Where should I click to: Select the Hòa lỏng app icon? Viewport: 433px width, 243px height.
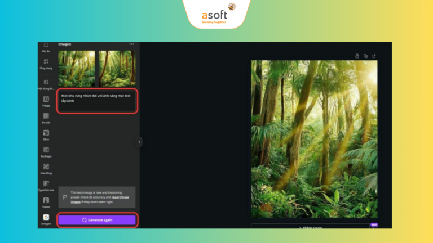[x=46, y=167]
